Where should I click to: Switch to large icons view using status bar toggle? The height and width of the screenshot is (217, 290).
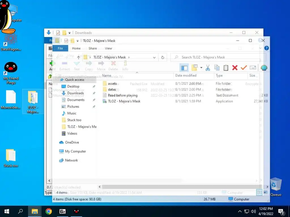(x=265, y=193)
